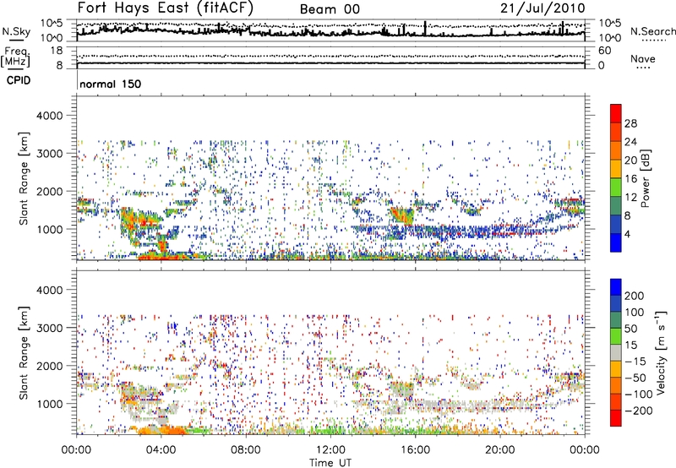
Task: Click the 00:00 label ending the time axis
Action: coord(584,450)
